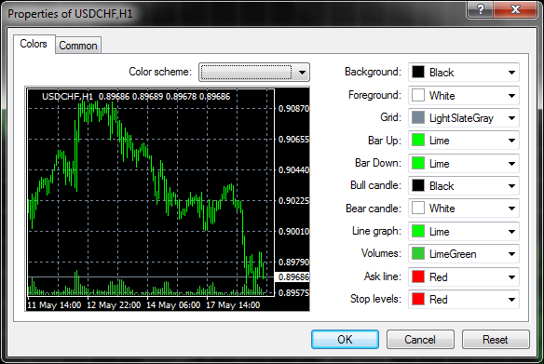This screenshot has height=364, width=544.
Task: Open the Line graph color dropdown
Action: click(x=464, y=231)
